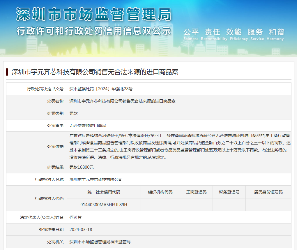Click the 居民身份证号码 column header

[268, 192]
